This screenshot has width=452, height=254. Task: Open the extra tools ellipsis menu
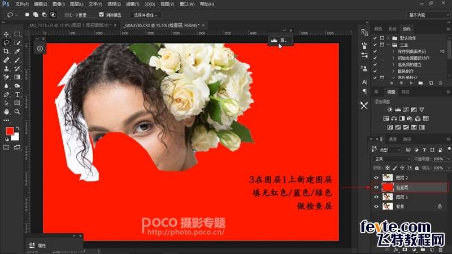pos(6,120)
